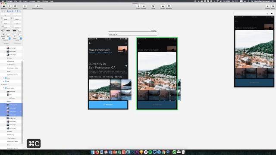Open the View menu
Viewport: 276px width, 155px height.
[x=39, y=1]
